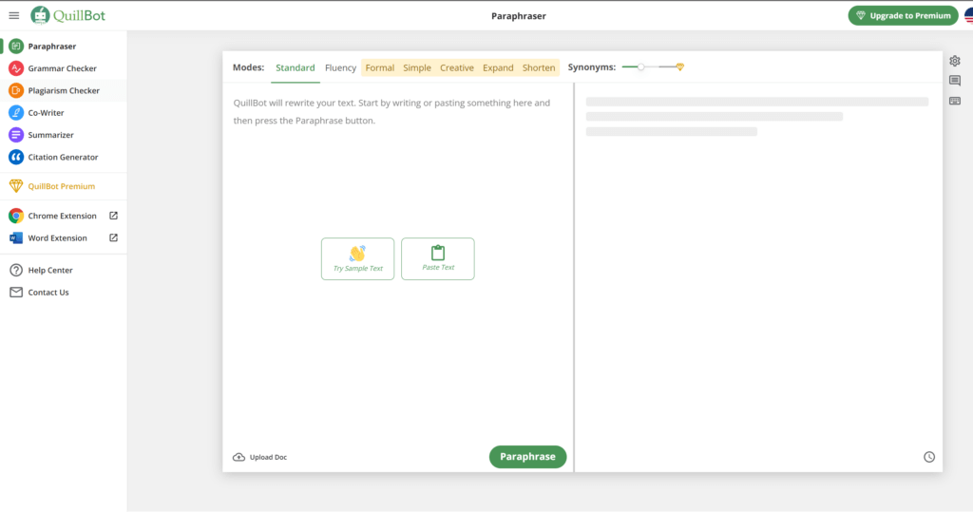Open the Contact Us link
Image resolution: width=973 pixels, height=512 pixels.
coord(48,293)
